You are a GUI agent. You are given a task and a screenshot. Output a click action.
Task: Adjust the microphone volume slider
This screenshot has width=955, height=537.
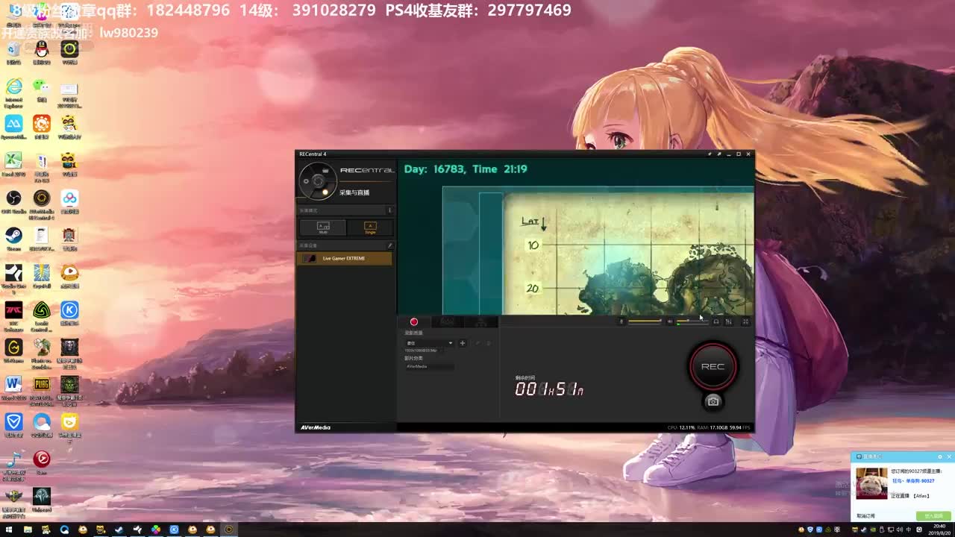click(x=645, y=321)
